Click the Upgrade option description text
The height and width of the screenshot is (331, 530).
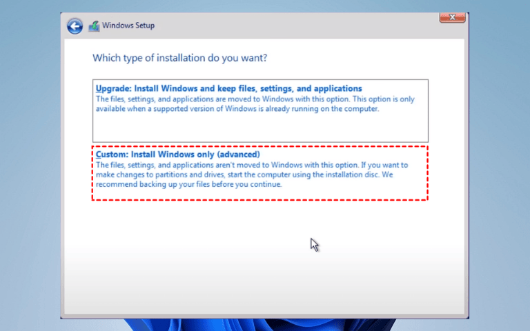click(x=254, y=104)
